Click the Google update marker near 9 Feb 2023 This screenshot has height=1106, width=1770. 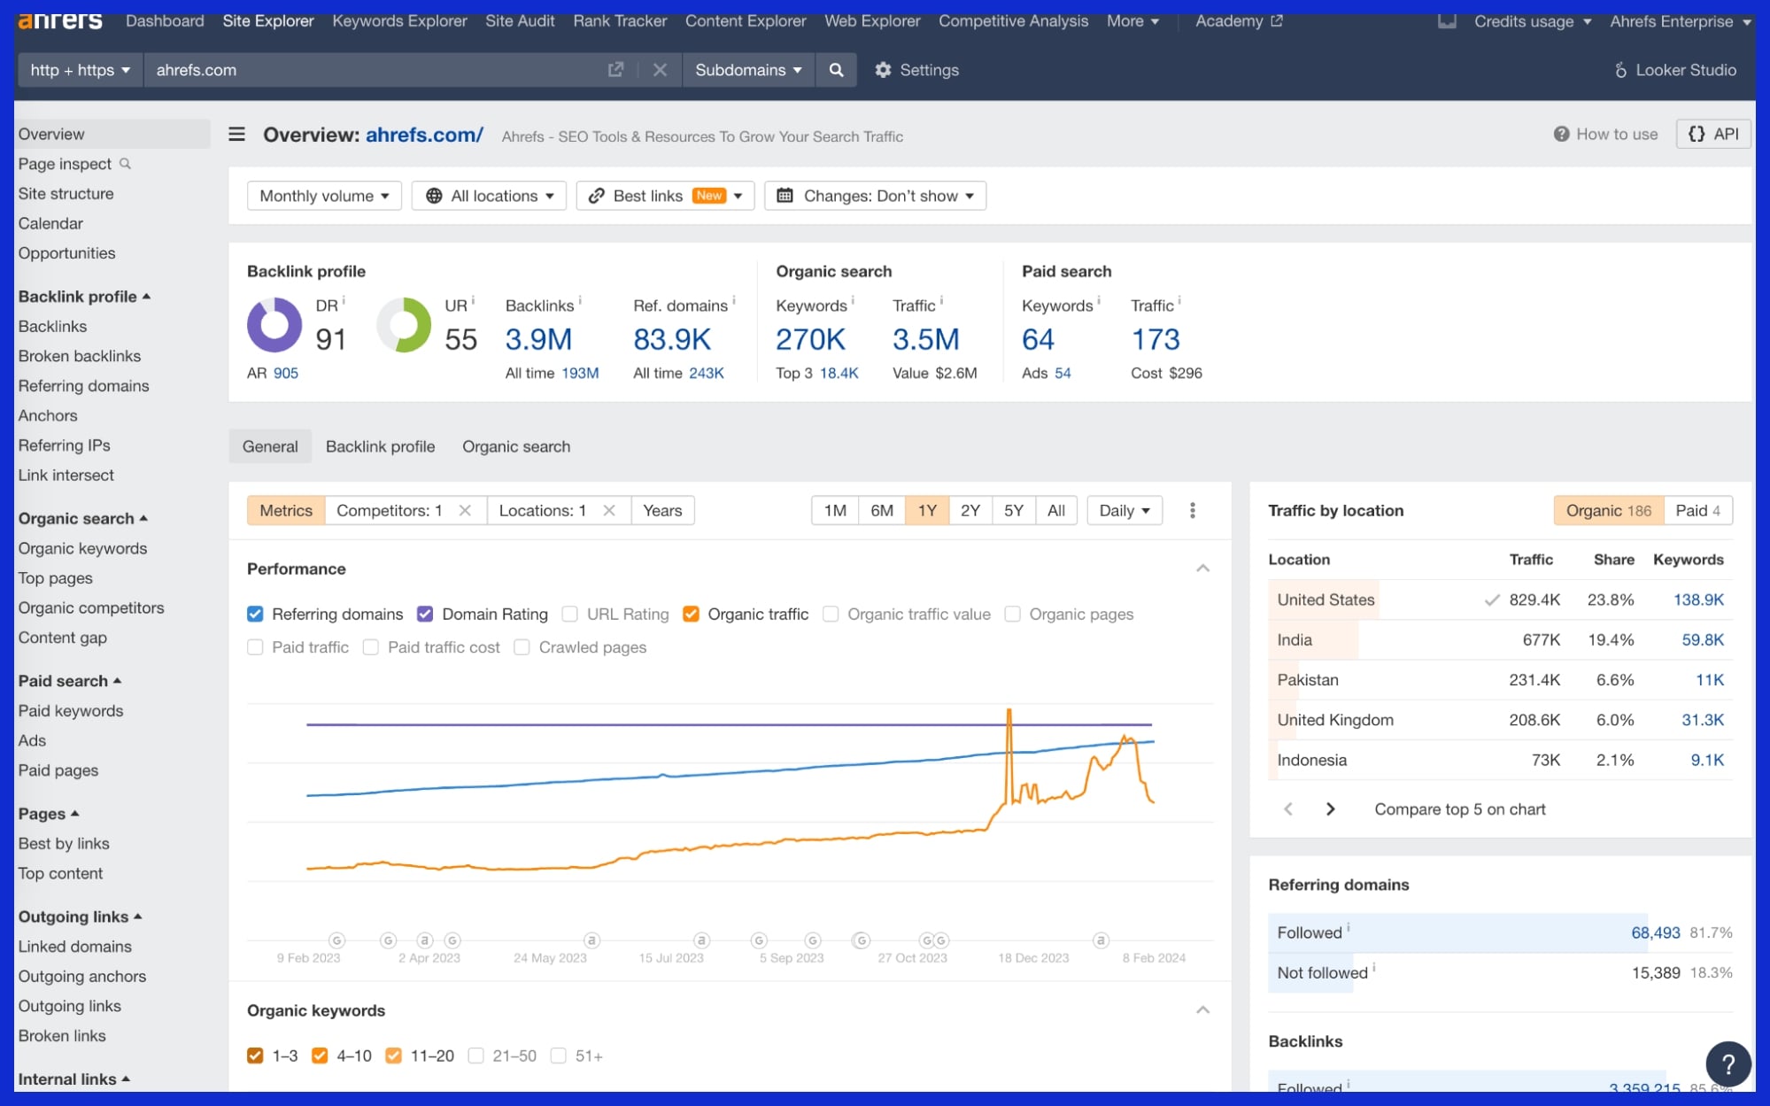[336, 940]
